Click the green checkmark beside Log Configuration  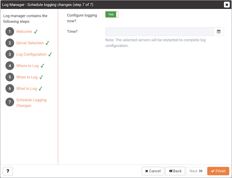50,55
